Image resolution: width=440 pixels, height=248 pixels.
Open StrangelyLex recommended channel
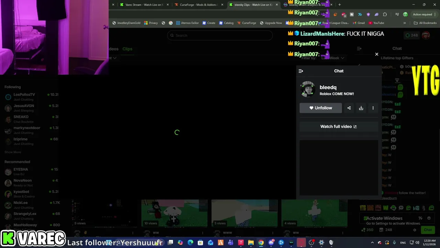tap(32, 216)
